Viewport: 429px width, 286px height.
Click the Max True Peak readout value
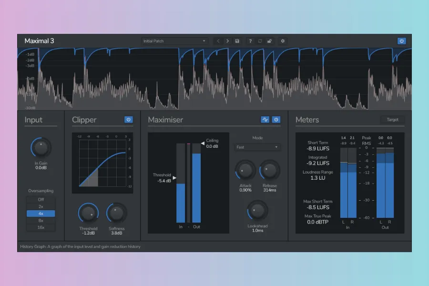(x=317, y=222)
